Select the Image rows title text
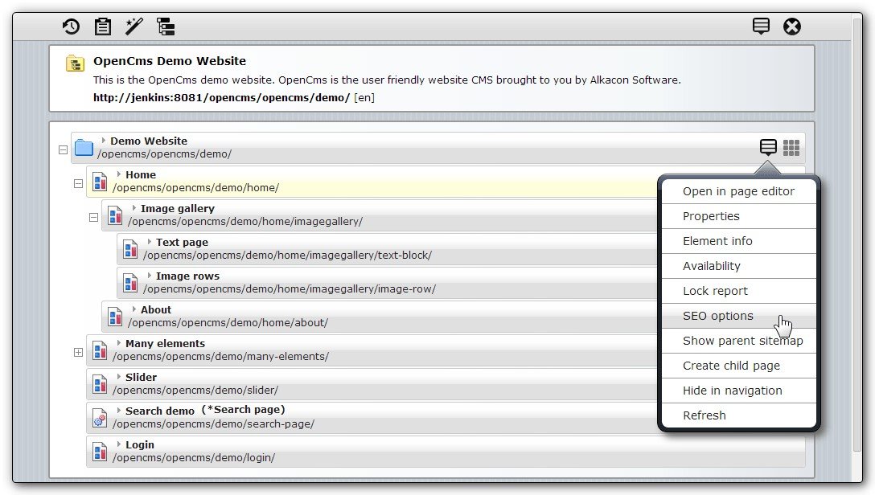875x495 pixels. pyautogui.click(x=187, y=276)
